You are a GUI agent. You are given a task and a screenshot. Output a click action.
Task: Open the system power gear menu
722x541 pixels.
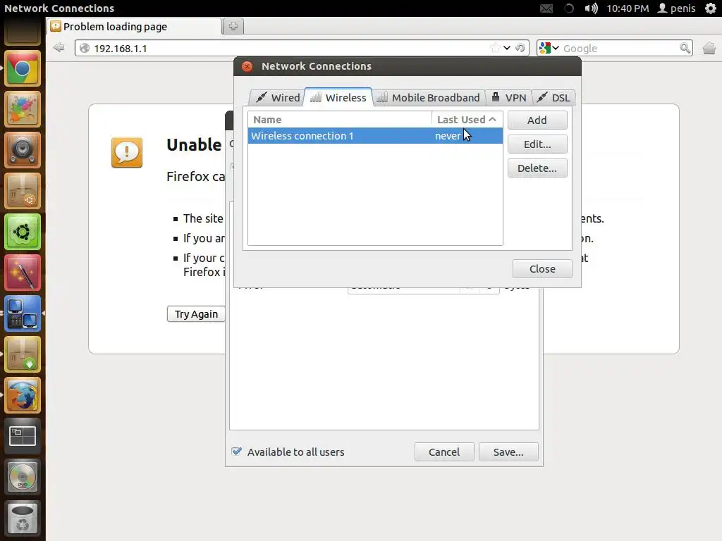[711, 8]
